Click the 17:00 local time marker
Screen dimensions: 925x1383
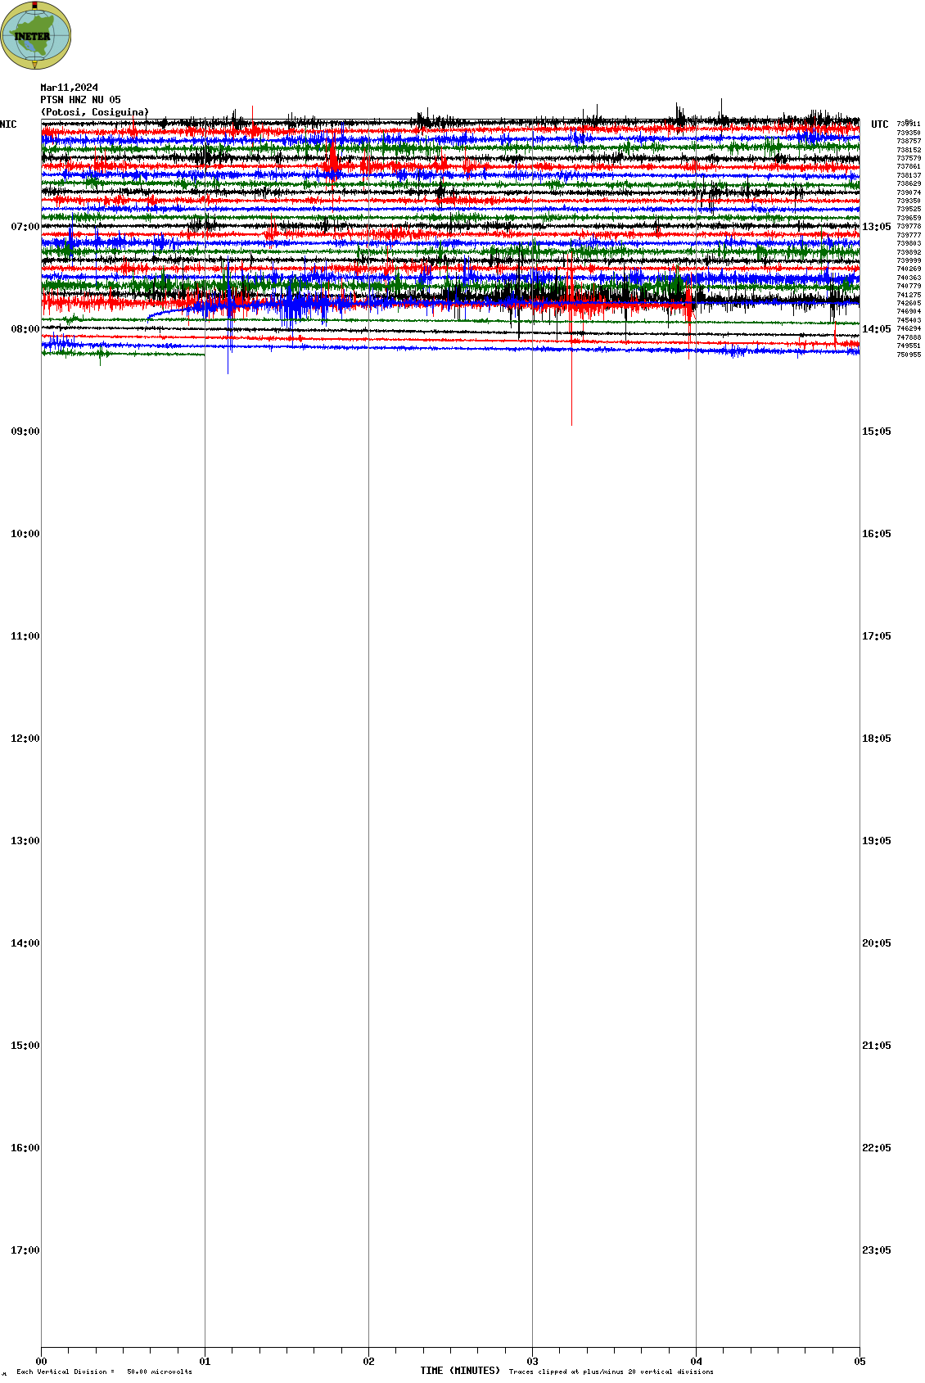(x=25, y=1250)
